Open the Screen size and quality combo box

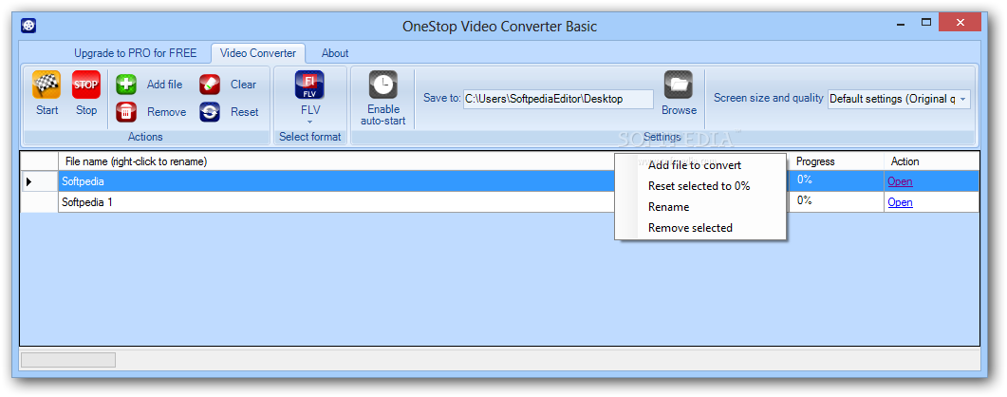[899, 99]
